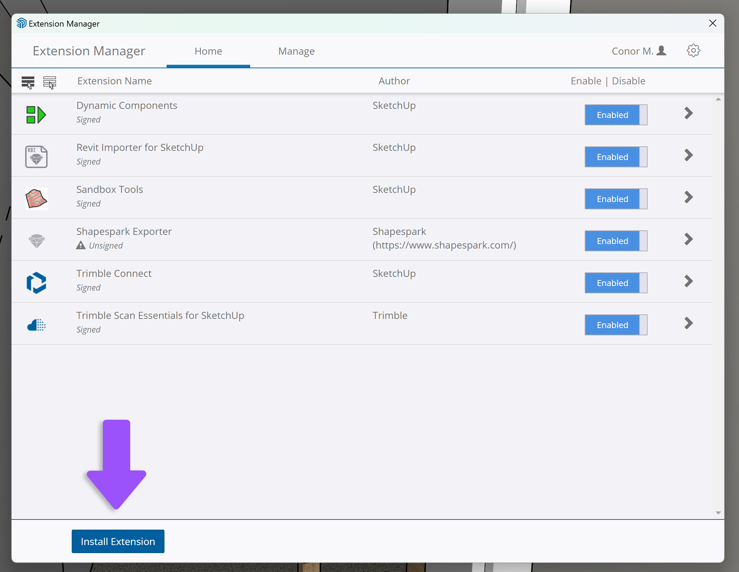Click Signed label under Dynamic Components
Screen dimensions: 739x572
click(x=88, y=120)
